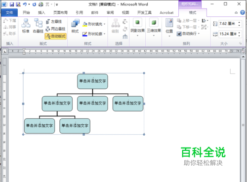Toggle the ruler tab selector box
This screenshot has width=247, height=182.
pyautogui.click(x=5, y=51)
